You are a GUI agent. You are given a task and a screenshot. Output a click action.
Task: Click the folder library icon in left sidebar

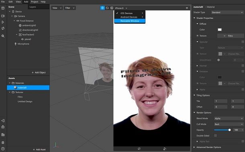[3, 134]
